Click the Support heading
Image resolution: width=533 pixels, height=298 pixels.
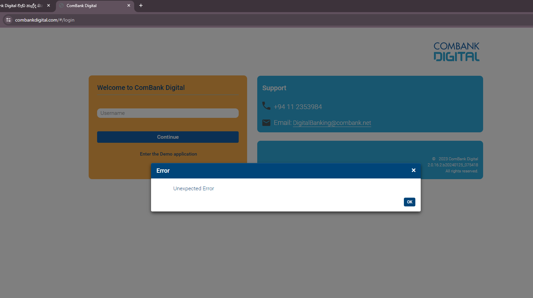(274, 88)
